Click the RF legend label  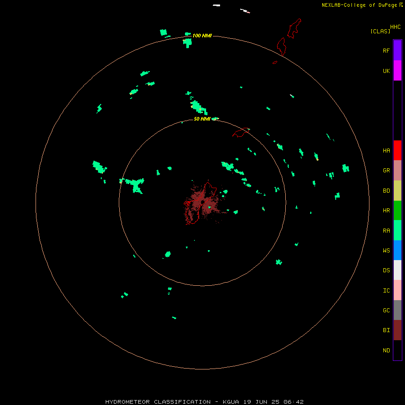386,50
